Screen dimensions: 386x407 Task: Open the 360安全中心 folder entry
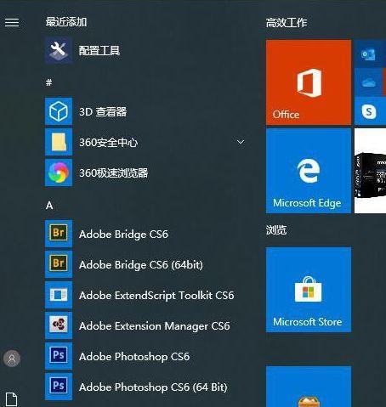point(109,142)
